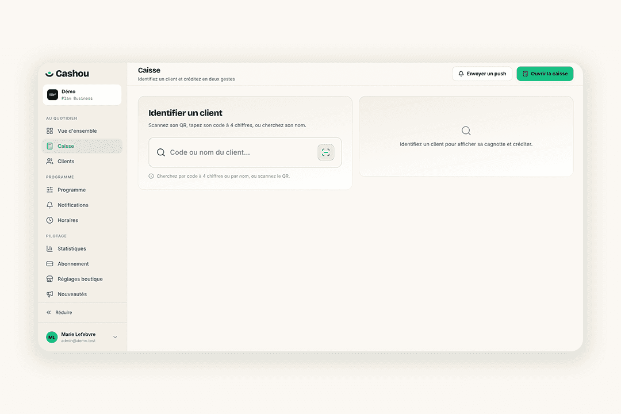Screen dimensions: 621x414
Task: Open Réglages boutique settings
Action: coord(82,279)
